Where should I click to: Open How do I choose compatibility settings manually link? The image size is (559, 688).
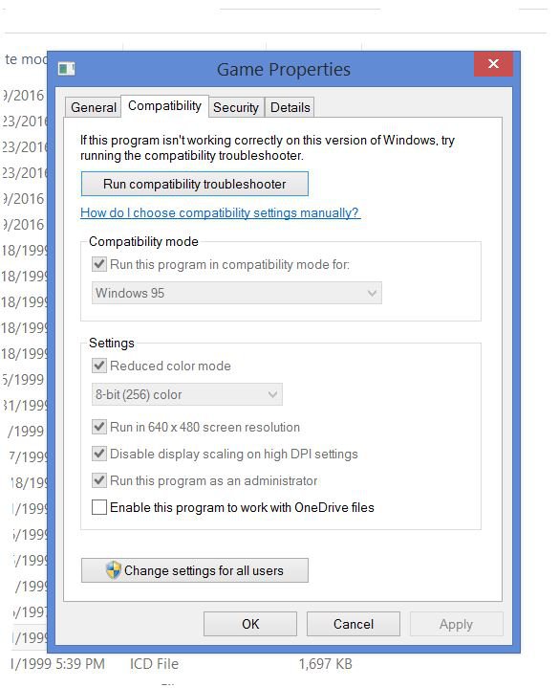(220, 212)
